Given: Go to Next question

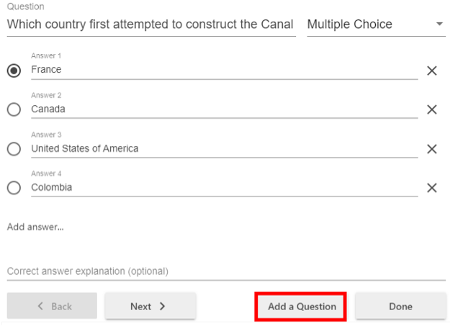Looking at the screenshot, I should (x=150, y=306).
